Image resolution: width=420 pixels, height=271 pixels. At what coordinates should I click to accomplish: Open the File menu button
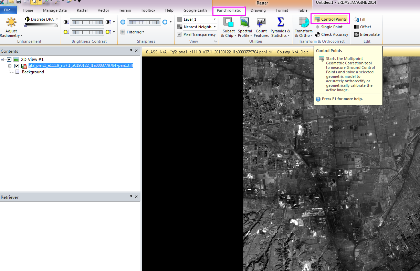(x=8, y=10)
